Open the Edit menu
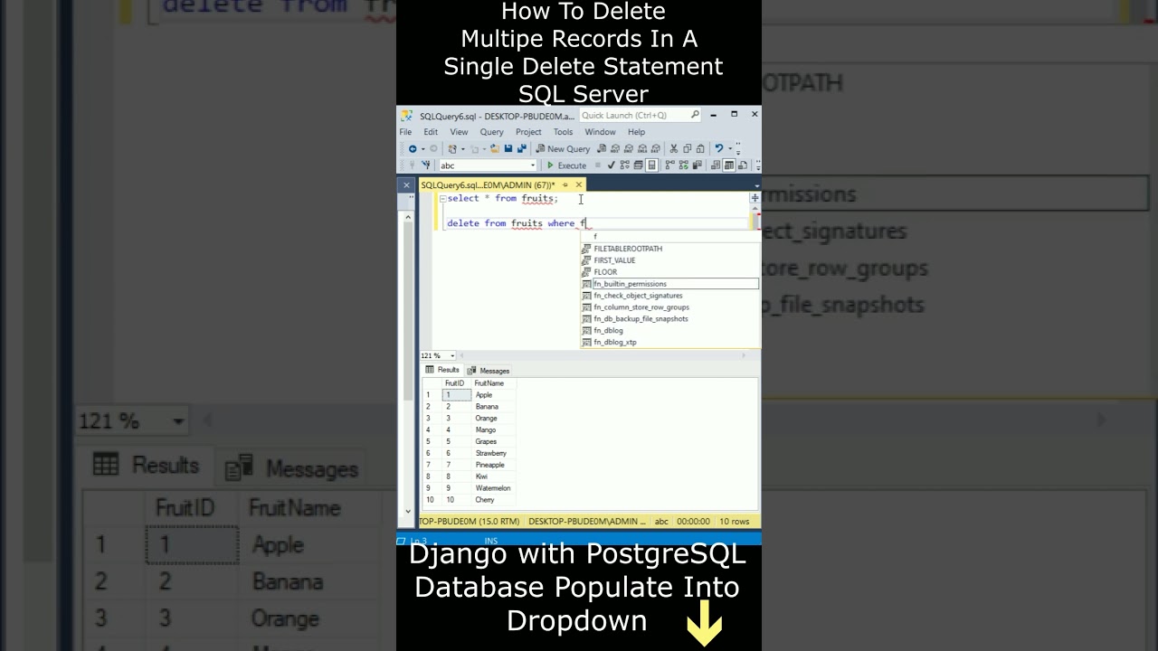 (x=431, y=132)
